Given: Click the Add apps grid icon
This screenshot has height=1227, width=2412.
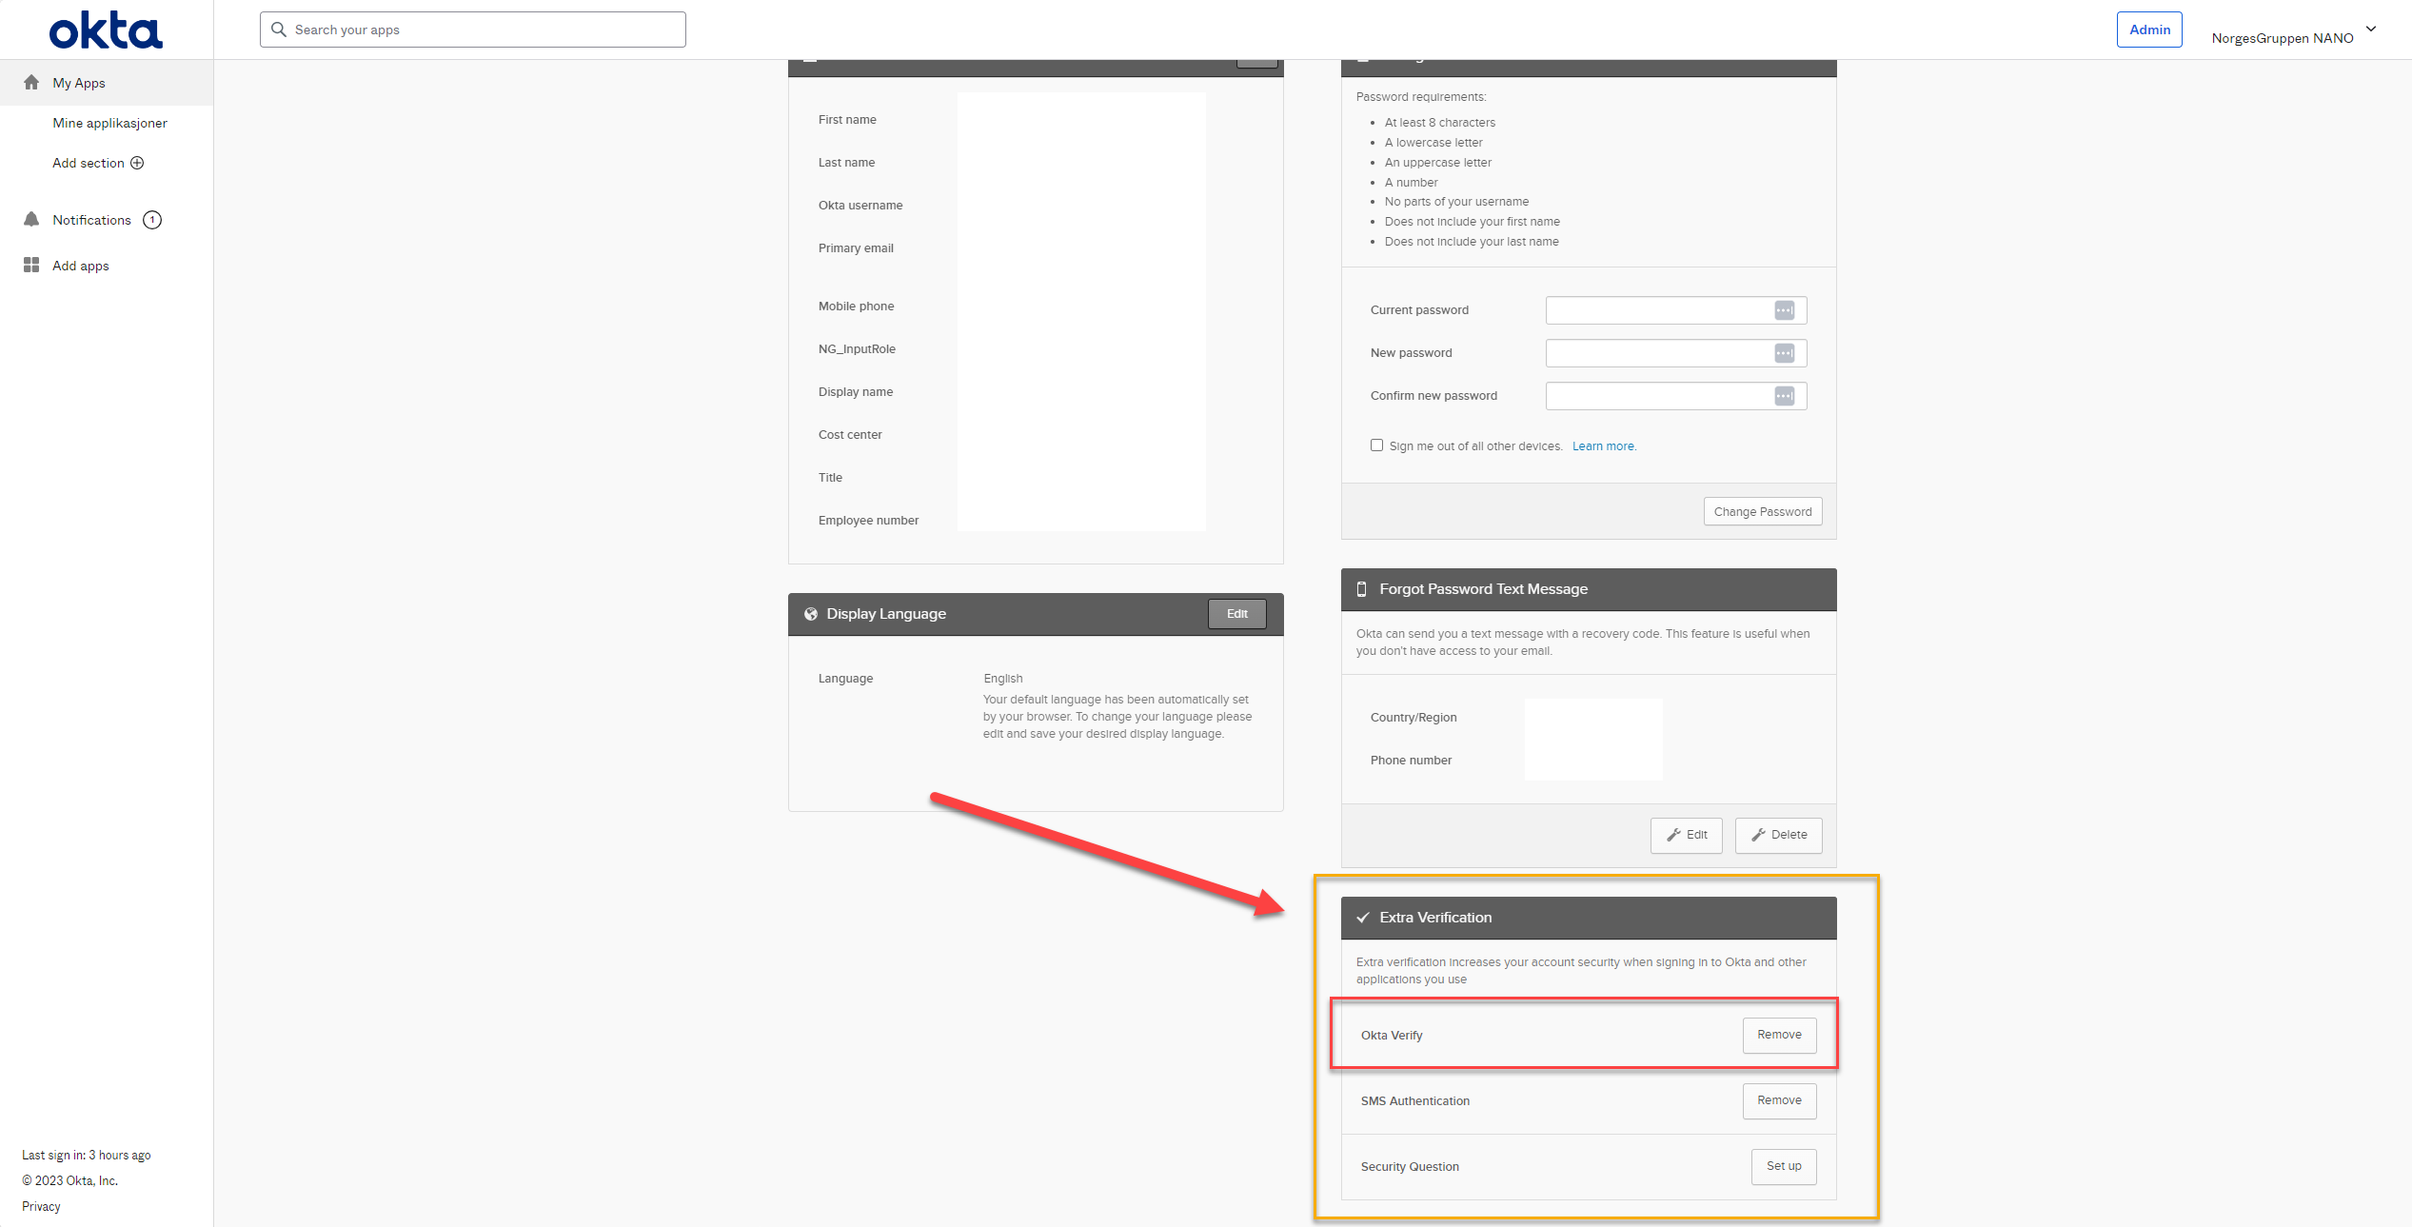Looking at the screenshot, I should [31, 265].
